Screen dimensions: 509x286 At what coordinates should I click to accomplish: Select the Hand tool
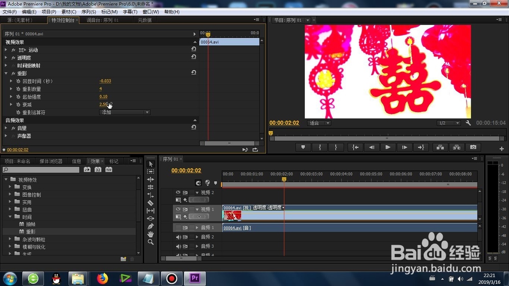tap(151, 234)
